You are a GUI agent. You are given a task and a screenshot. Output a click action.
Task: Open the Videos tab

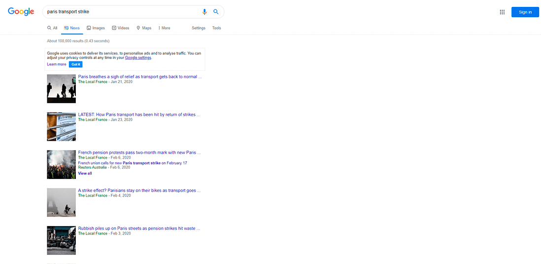tap(120, 28)
